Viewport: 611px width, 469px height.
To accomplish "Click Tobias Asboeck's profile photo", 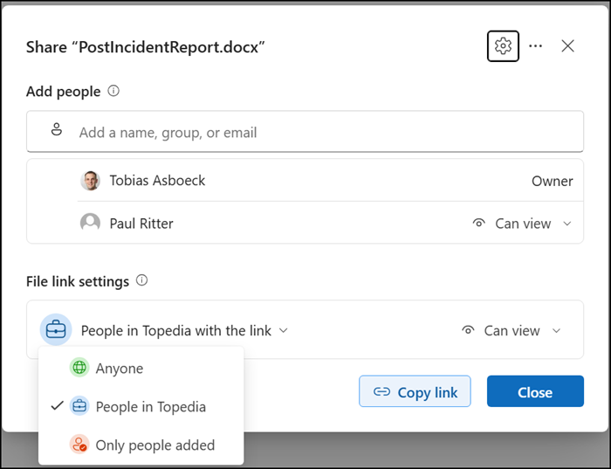I will [x=90, y=181].
